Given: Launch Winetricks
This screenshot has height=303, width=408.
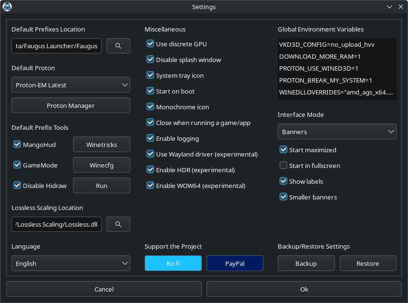Looking at the screenshot, I should tap(101, 145).
